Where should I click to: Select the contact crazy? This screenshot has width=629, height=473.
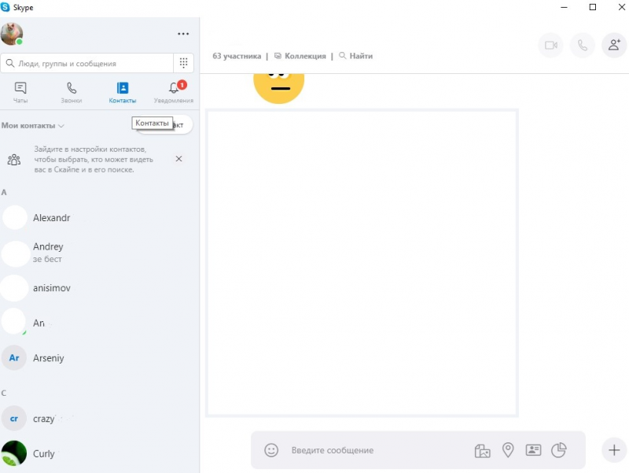[x=100, y=419]
